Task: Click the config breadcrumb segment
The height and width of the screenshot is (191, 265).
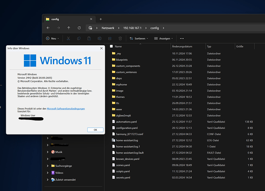Action: click(x=154, y=28)
